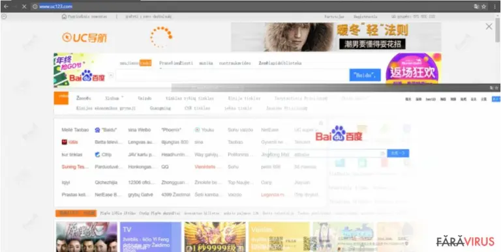The width and height of the screenshot is (501, 252).
Task: Select the highlighted orange search tab
Action: click(145, 63)
